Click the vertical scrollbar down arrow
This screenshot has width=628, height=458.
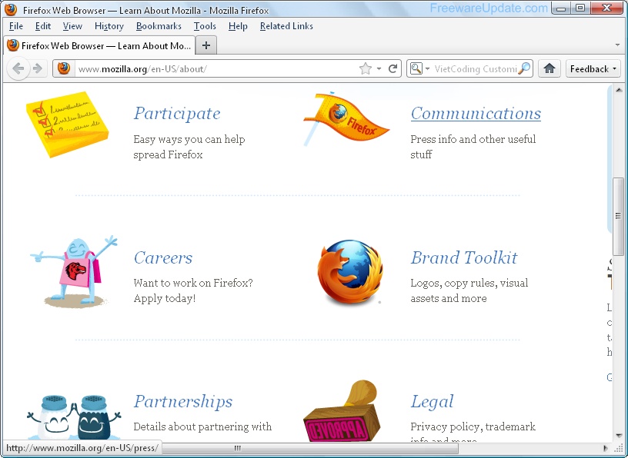(x=619, y=436)
